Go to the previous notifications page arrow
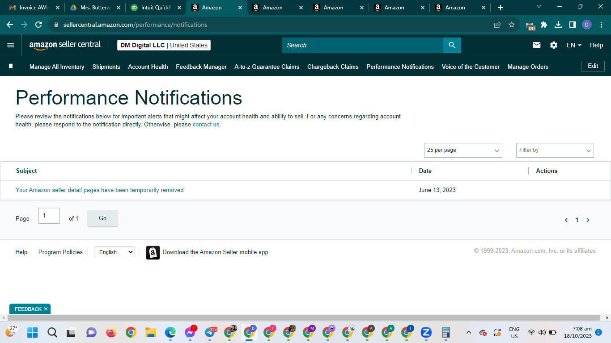The image size is (611, 343). pos(566,220)
